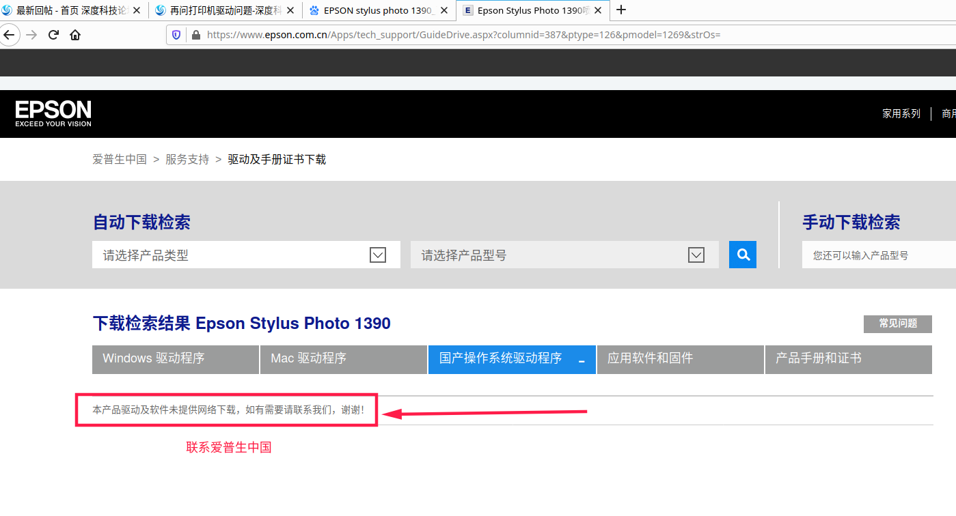
Task: Open a new tab with plus icon
Action: coord(620,10)
